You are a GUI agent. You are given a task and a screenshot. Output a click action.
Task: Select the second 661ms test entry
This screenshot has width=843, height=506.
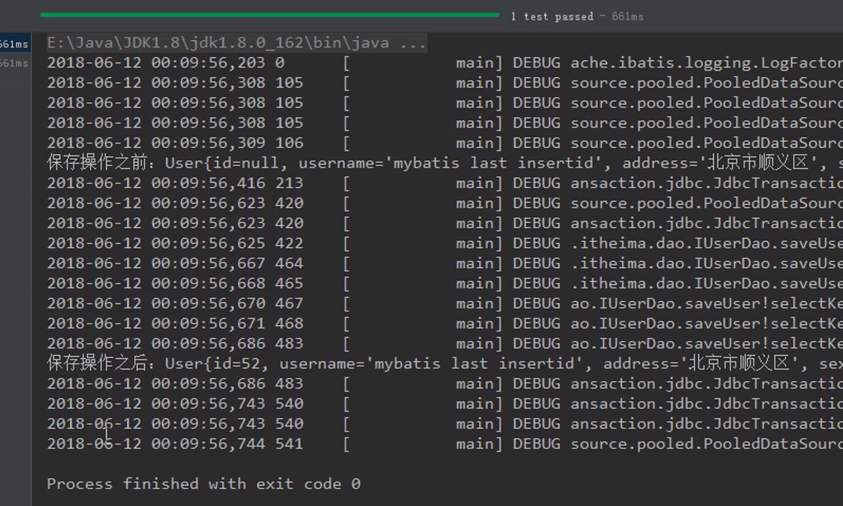(14, 63)
